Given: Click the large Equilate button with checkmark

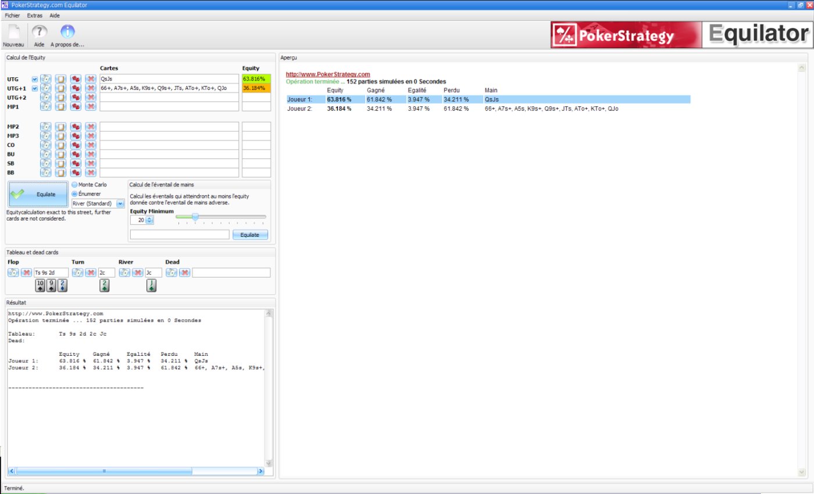Looking at the screenshot, I should coord(38,194).
